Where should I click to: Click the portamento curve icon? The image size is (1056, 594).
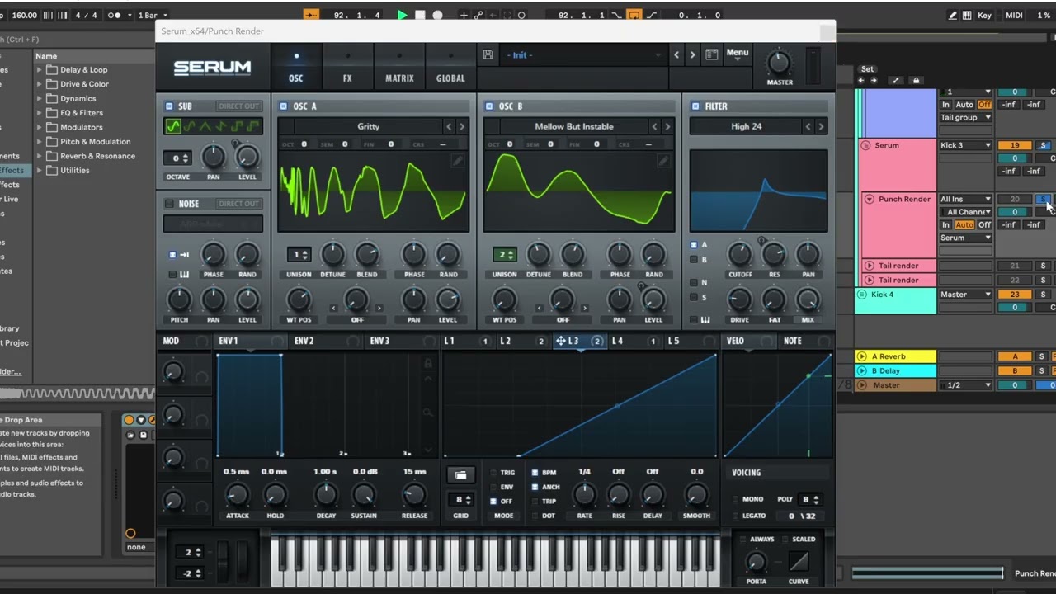pyautogui.click(x=798, y=562)
